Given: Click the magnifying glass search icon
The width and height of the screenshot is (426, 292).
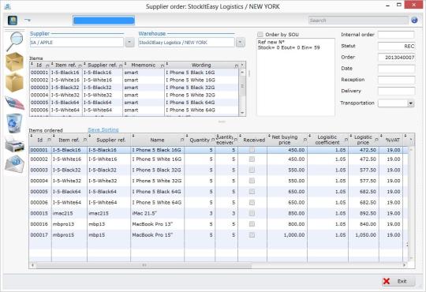Looking at the screenshot, I should point(15,41).
